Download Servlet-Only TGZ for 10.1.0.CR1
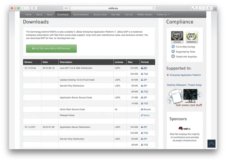The width and height of the screenshot is (226, 162). 144,145
